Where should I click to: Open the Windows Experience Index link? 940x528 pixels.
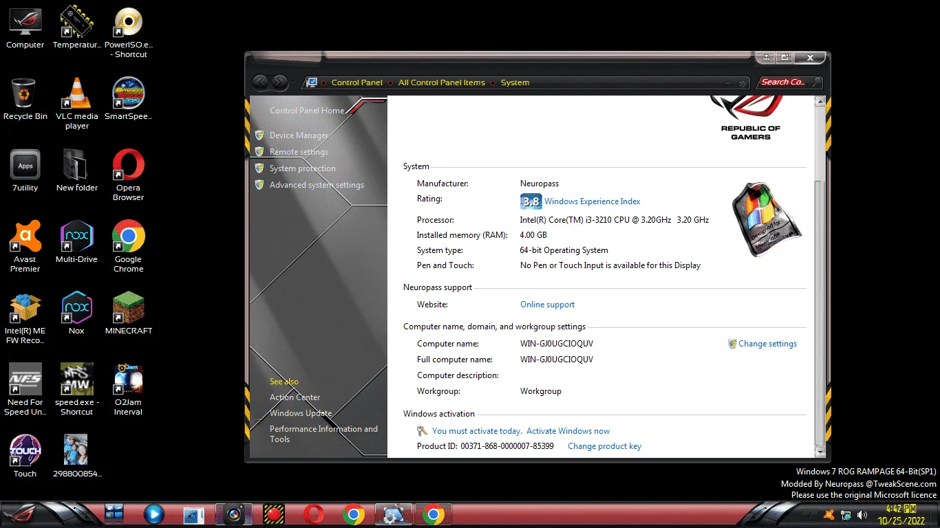(592, 201)
